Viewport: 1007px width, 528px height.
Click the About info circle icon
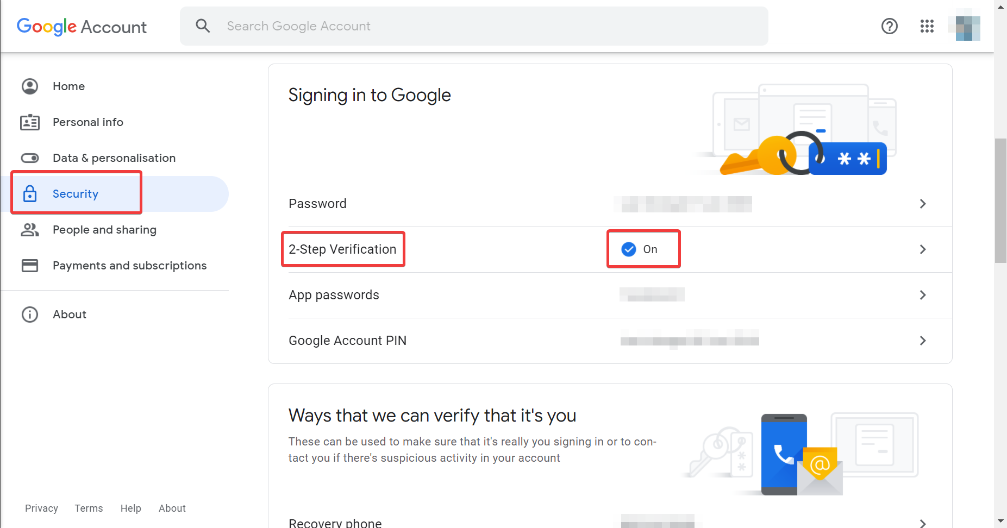pyautogui.click(x=30, y=315)
